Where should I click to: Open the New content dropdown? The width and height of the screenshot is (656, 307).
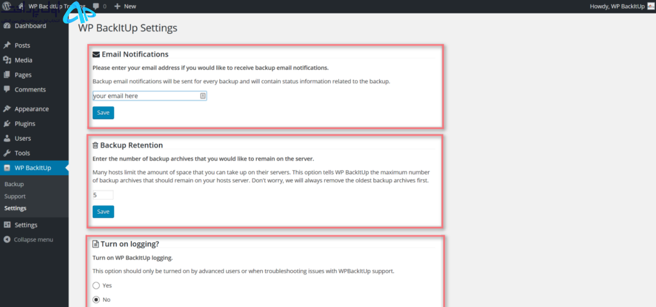pos(125,6)
